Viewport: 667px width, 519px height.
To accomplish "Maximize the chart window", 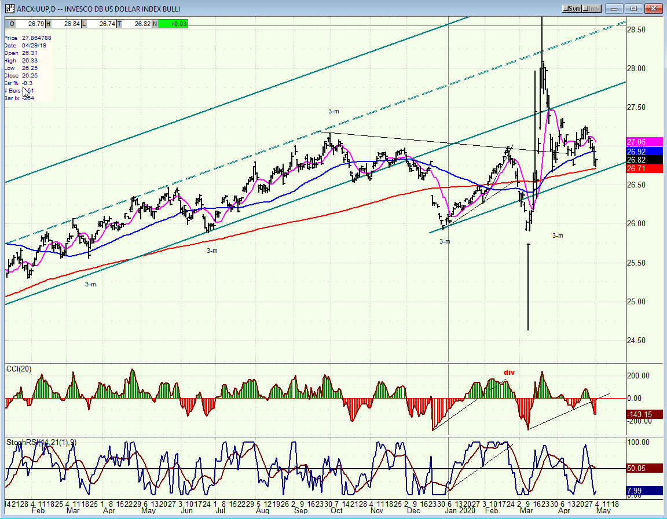I will 634,9.
